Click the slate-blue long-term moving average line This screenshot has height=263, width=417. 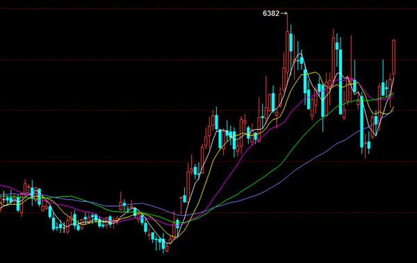tap(293, 173)
